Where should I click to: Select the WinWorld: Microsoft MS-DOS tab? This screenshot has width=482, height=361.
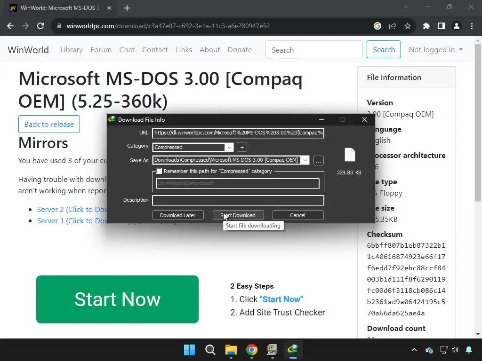(60, 8)
